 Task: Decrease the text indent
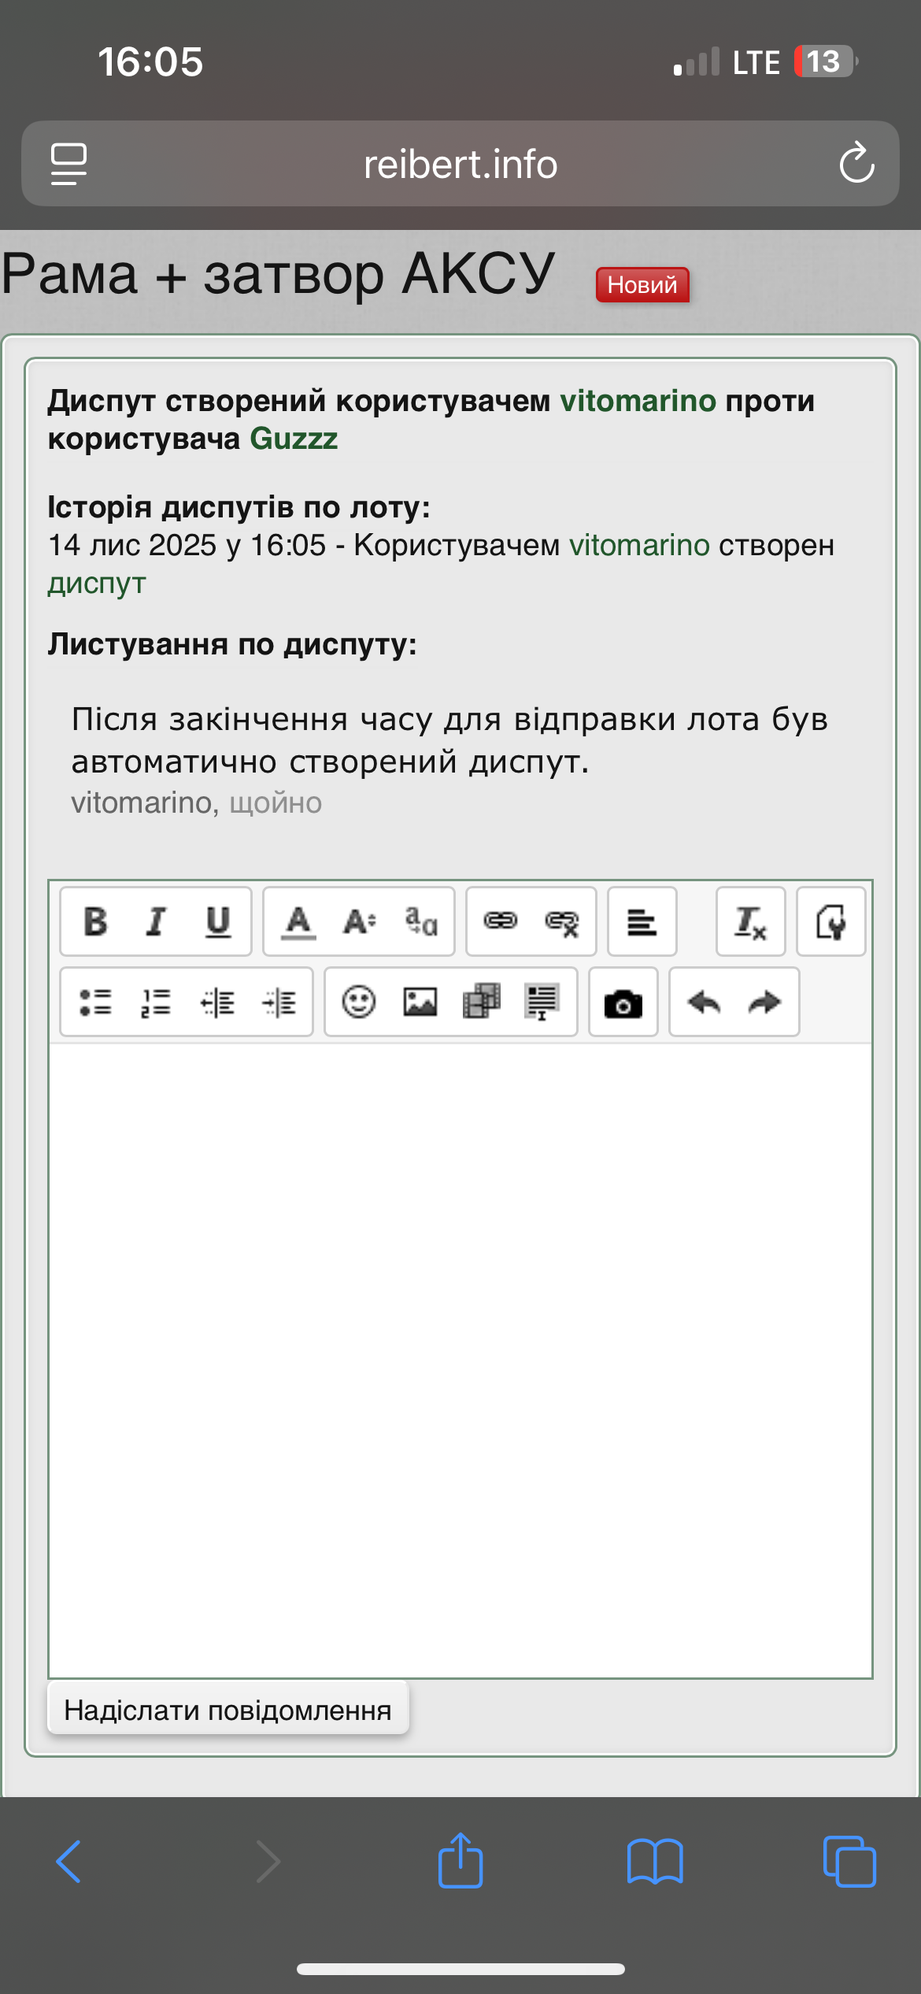point(217,1002)
